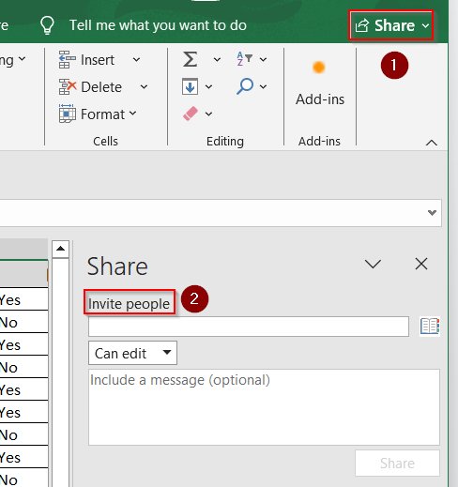
Task: Click the Clear eraser icon
Action: pos(191,114)
